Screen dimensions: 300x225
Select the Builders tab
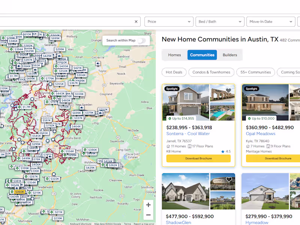pos(230,55)
